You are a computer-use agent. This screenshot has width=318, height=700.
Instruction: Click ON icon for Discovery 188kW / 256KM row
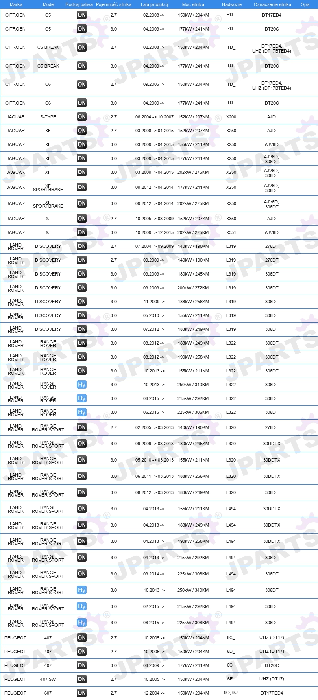pyautogui.click(x=82, y=302)
